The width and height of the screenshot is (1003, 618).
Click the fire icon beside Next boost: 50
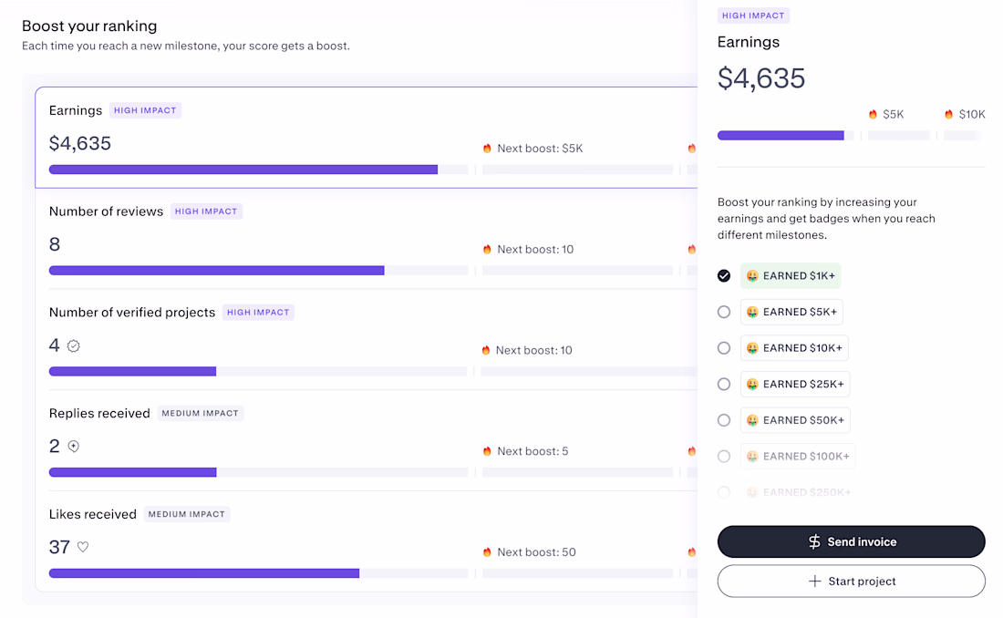point(487,552)
